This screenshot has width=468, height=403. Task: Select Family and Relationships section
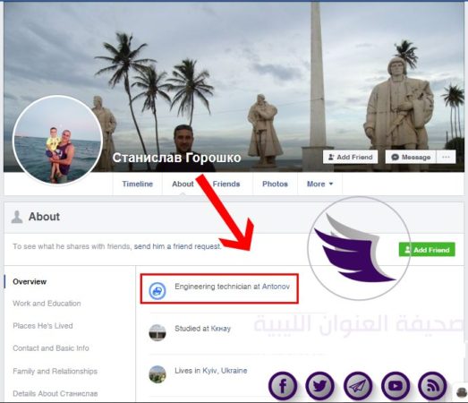point(55,371)
